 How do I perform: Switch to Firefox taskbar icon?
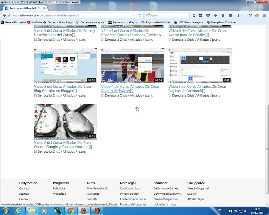tap(83, 211)
